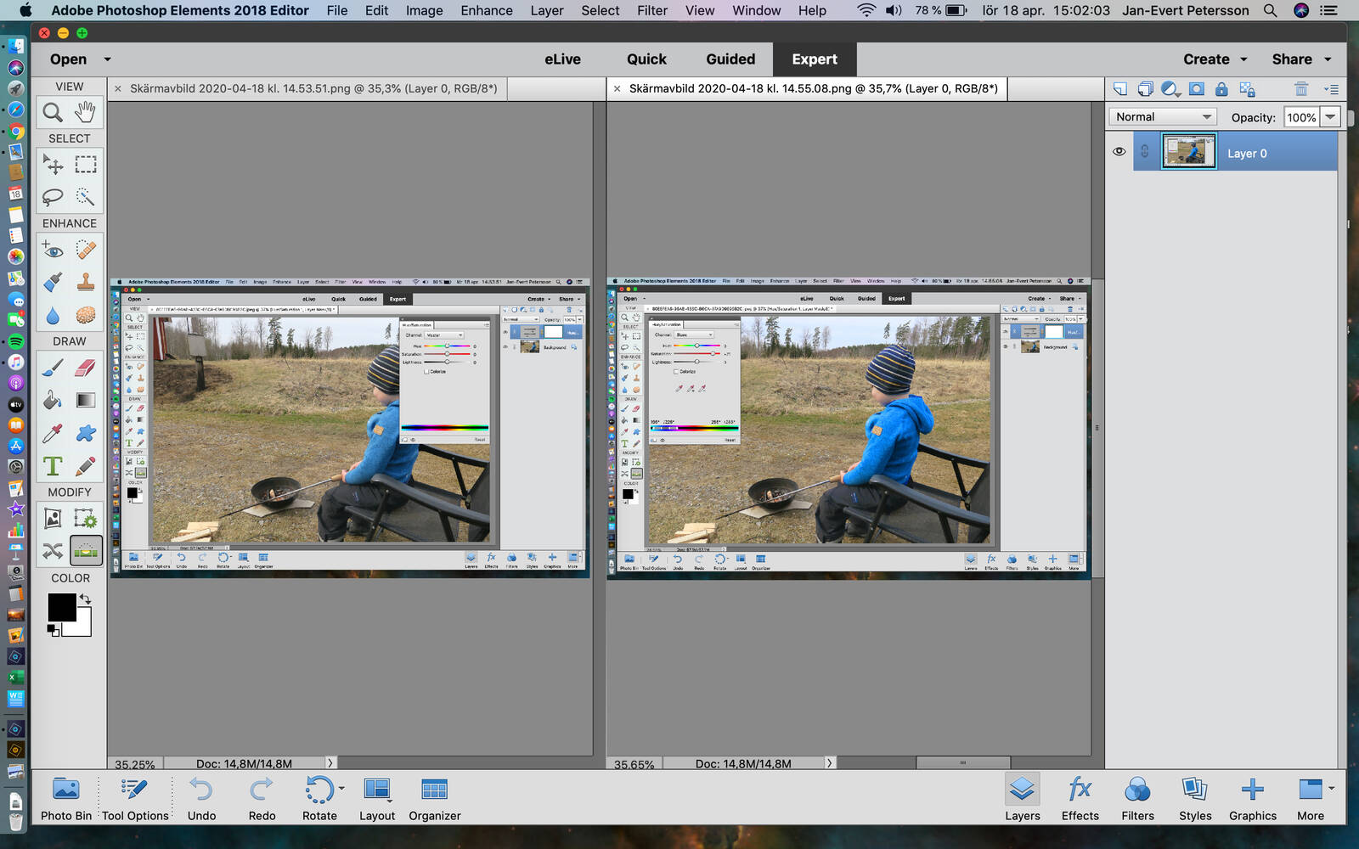Click the Undo button
Viewport: 1359px width, 849px height.
(201, 799)
